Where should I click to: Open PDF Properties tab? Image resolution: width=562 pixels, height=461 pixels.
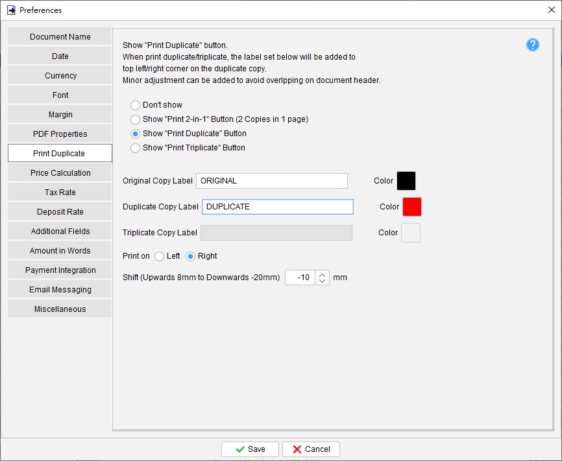click(60, 134)
